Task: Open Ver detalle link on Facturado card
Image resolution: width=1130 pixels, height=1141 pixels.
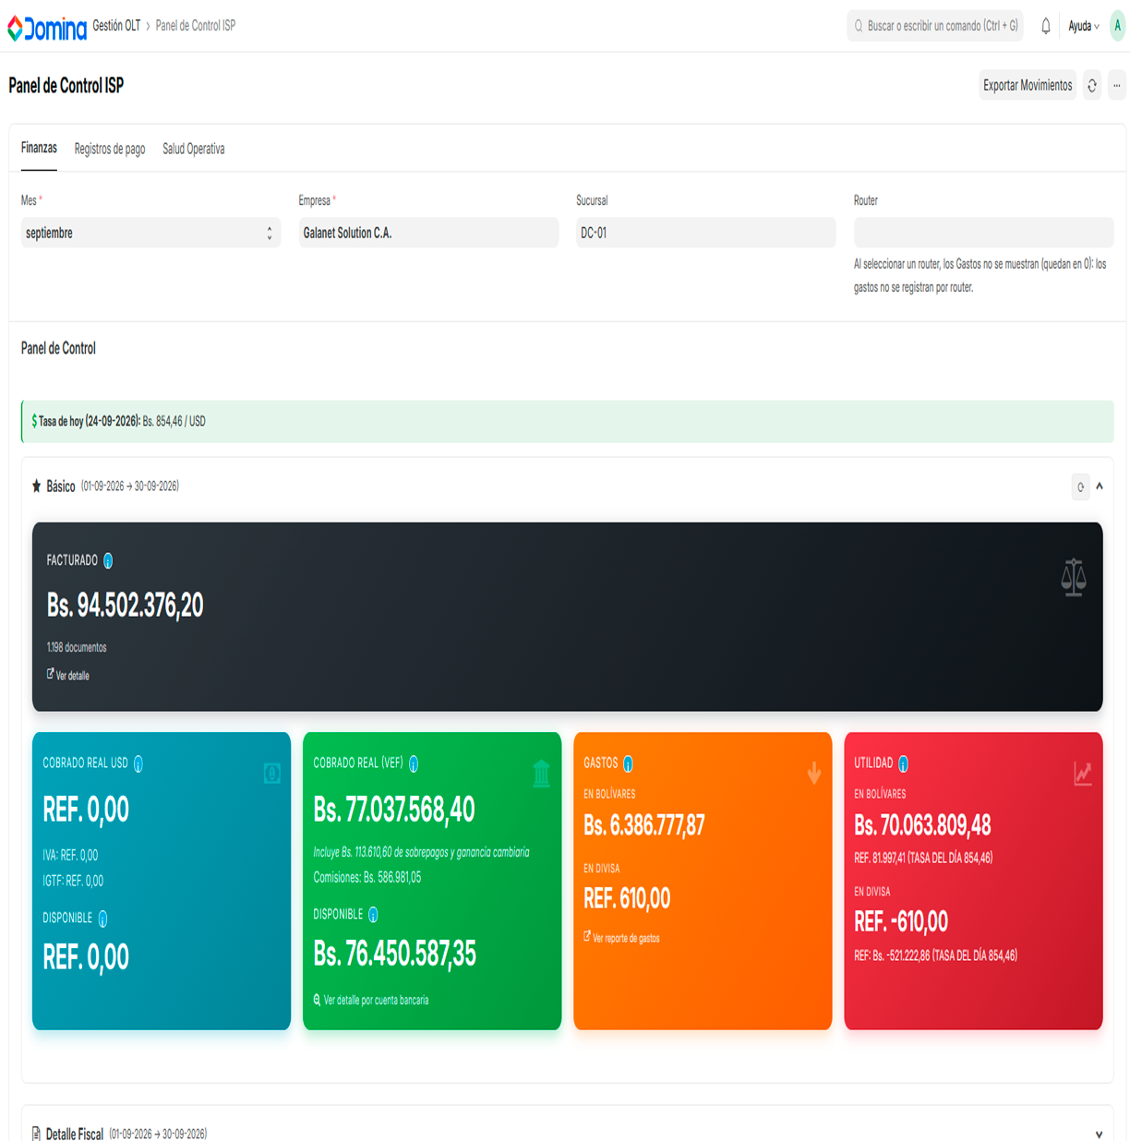Action: pos(68,675)
